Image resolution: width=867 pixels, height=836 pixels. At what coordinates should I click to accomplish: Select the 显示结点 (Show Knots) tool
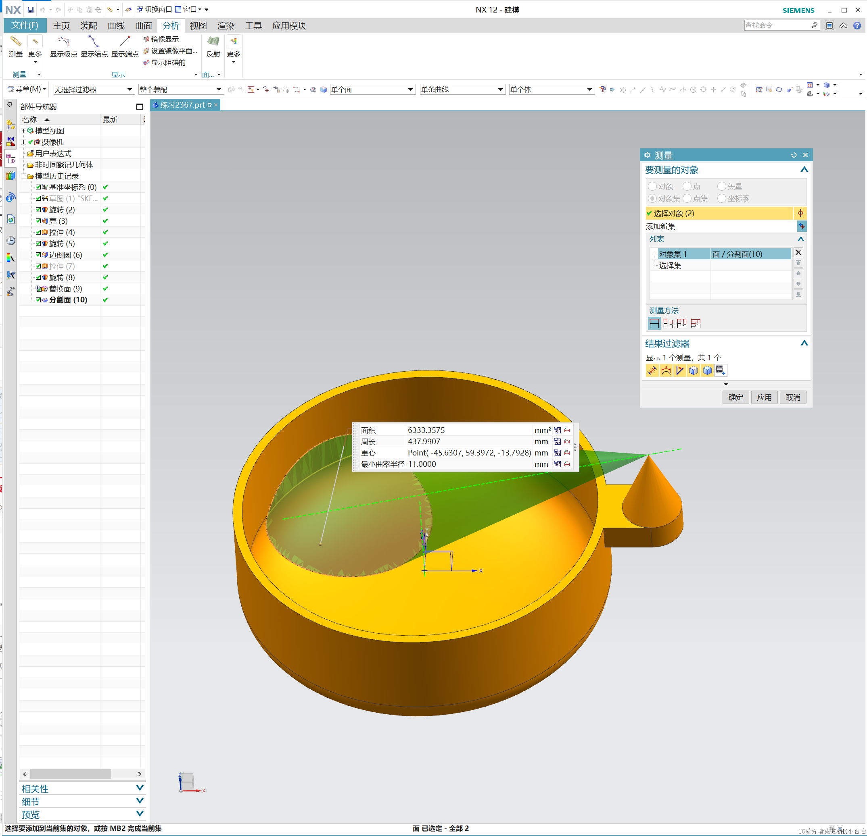point(94,46)
